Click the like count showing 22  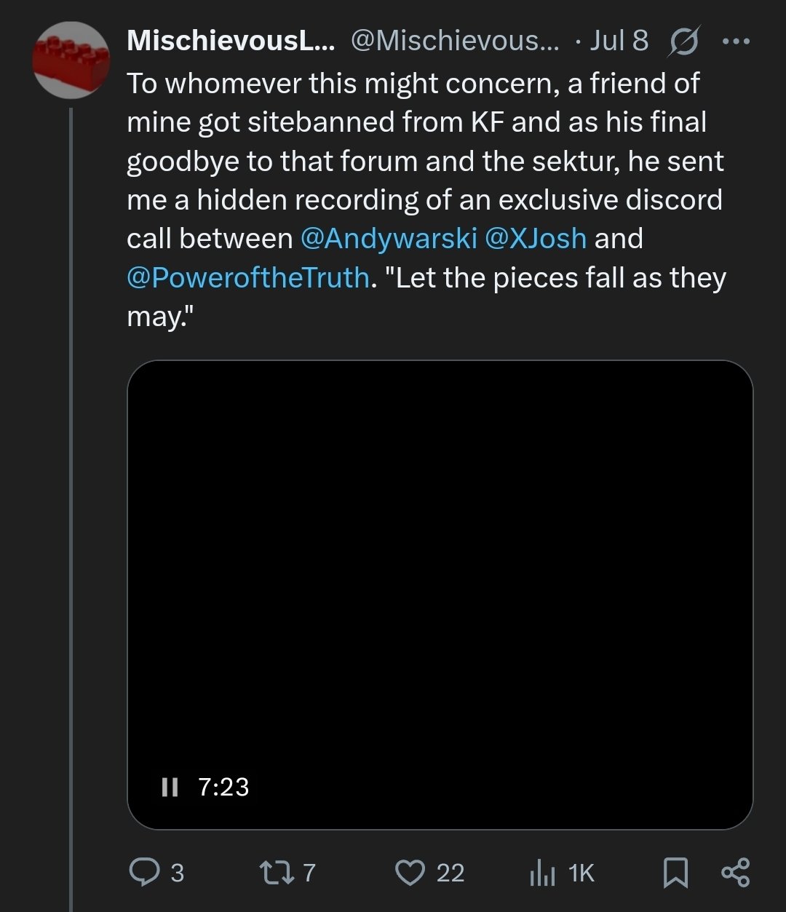450,873
